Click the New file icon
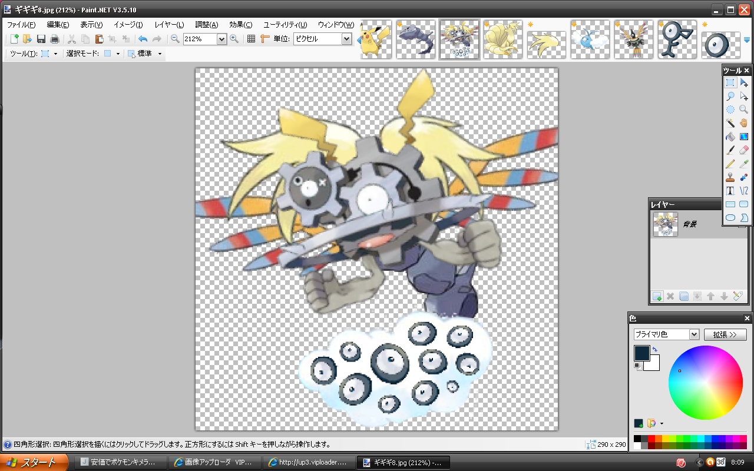The width and height of the screenshot is (754, 471). coord(15,39)
